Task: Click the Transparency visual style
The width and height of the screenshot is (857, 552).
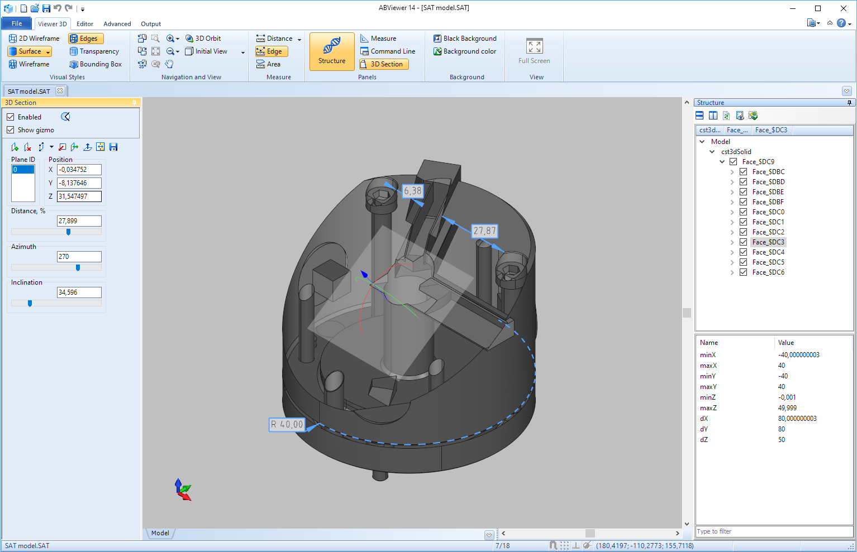Action: (x=94, y=51)
